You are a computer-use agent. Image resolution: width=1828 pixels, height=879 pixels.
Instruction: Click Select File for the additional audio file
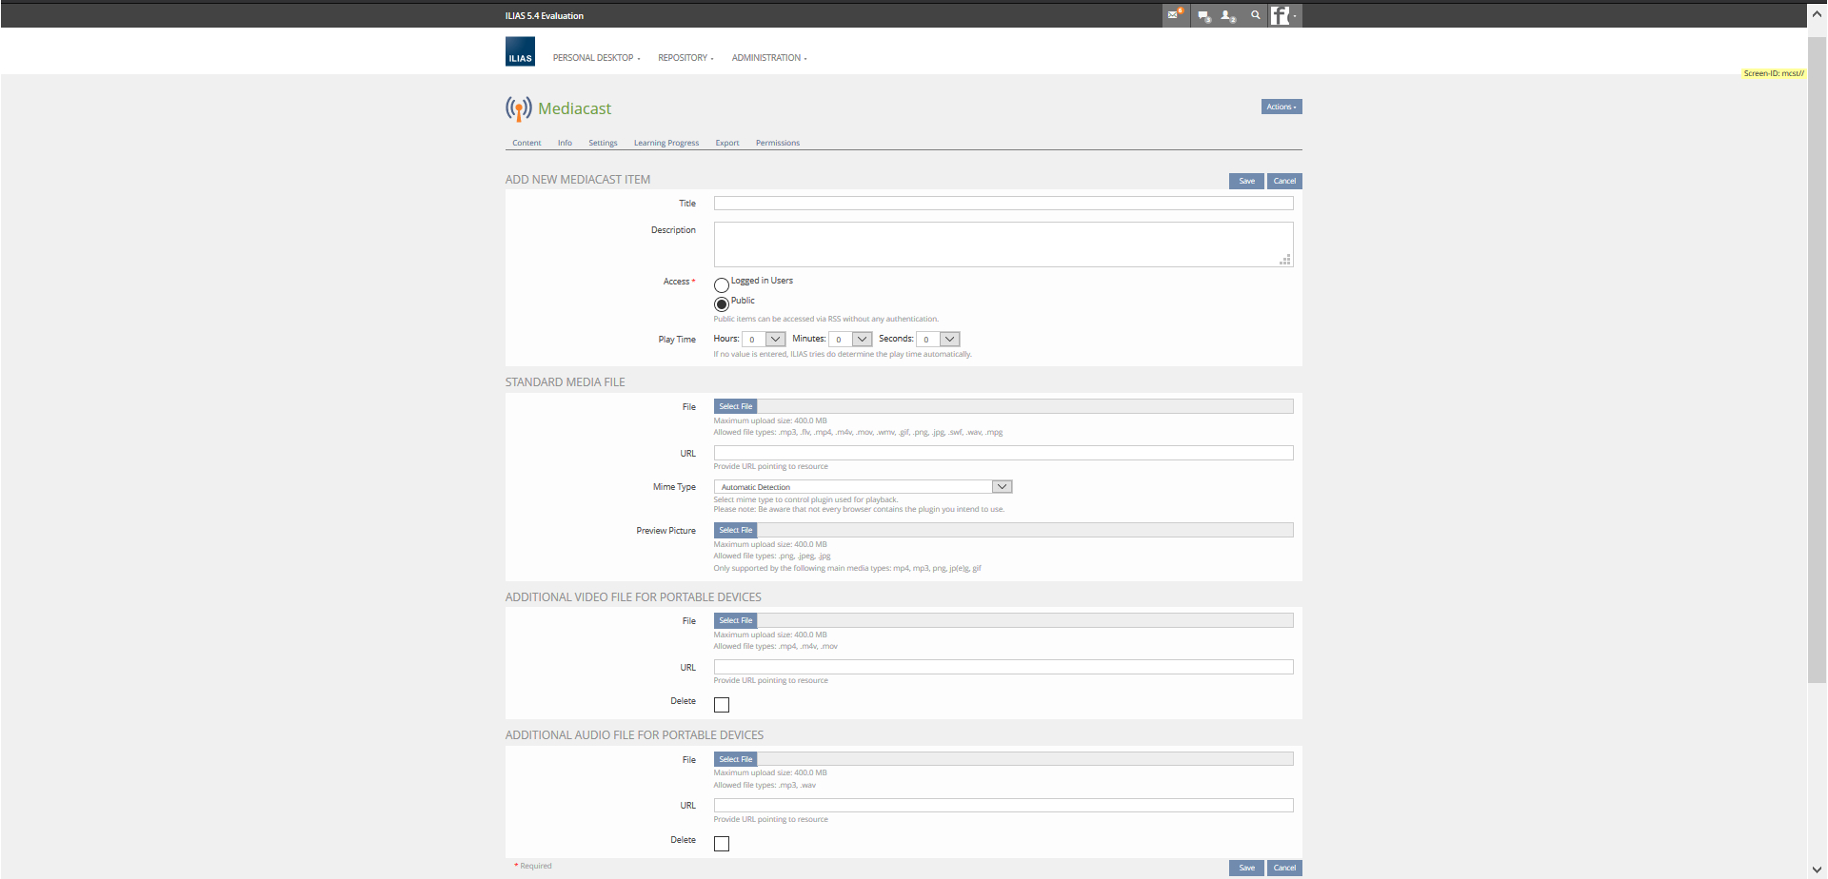pyautogui.click(x=735, y=759)
